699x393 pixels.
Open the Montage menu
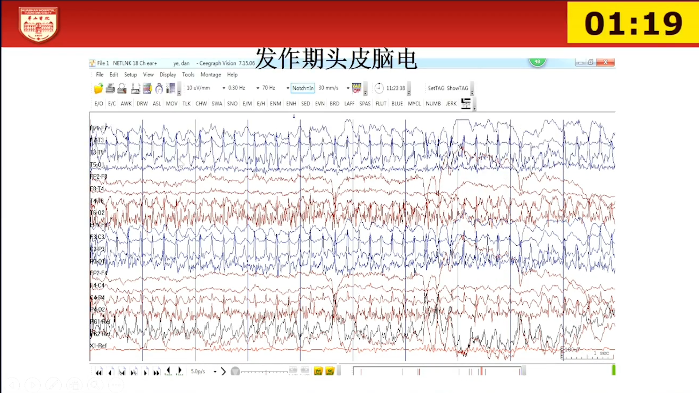[211, 75]
